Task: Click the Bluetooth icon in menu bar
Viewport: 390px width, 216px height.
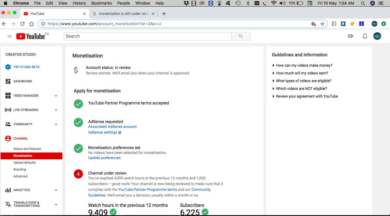Action: (x=247, y=3)
